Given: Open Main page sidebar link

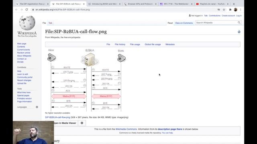Looking at the screenshot, I should (x=22, y=44).
